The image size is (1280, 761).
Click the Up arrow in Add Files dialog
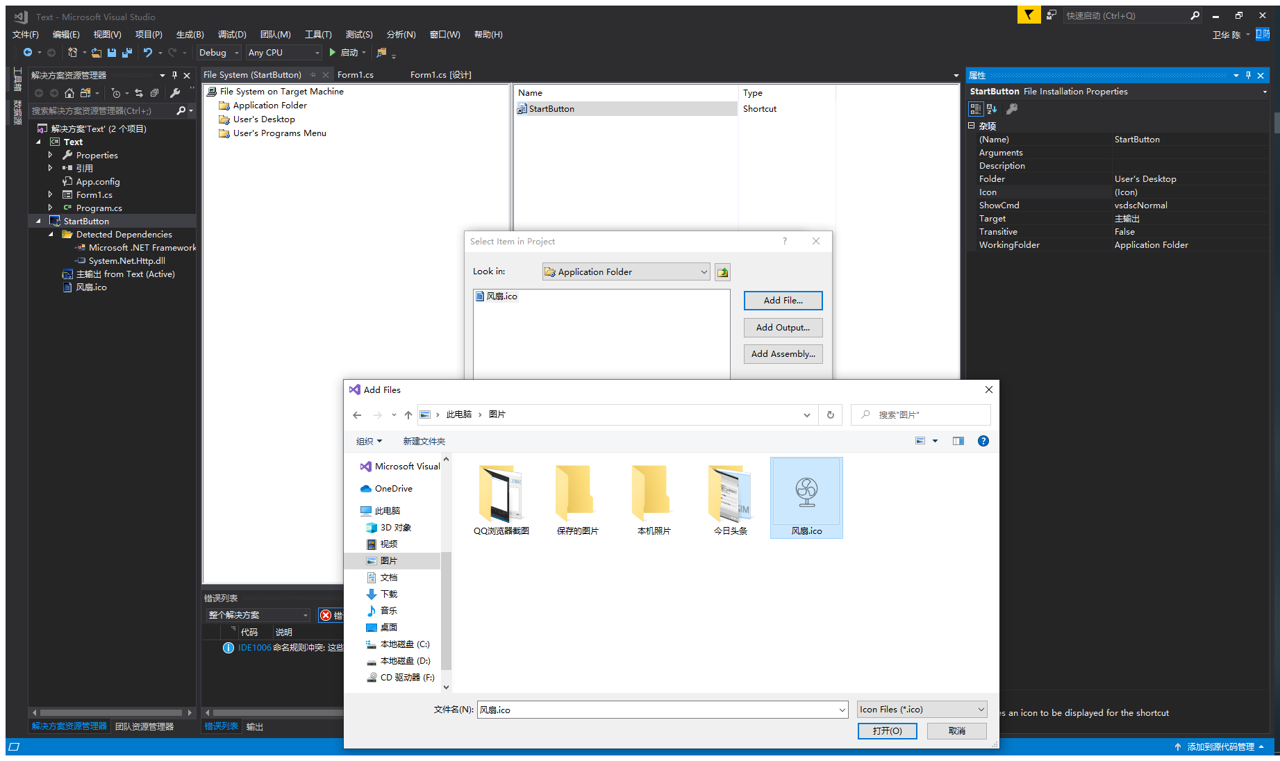click(408, 415)
